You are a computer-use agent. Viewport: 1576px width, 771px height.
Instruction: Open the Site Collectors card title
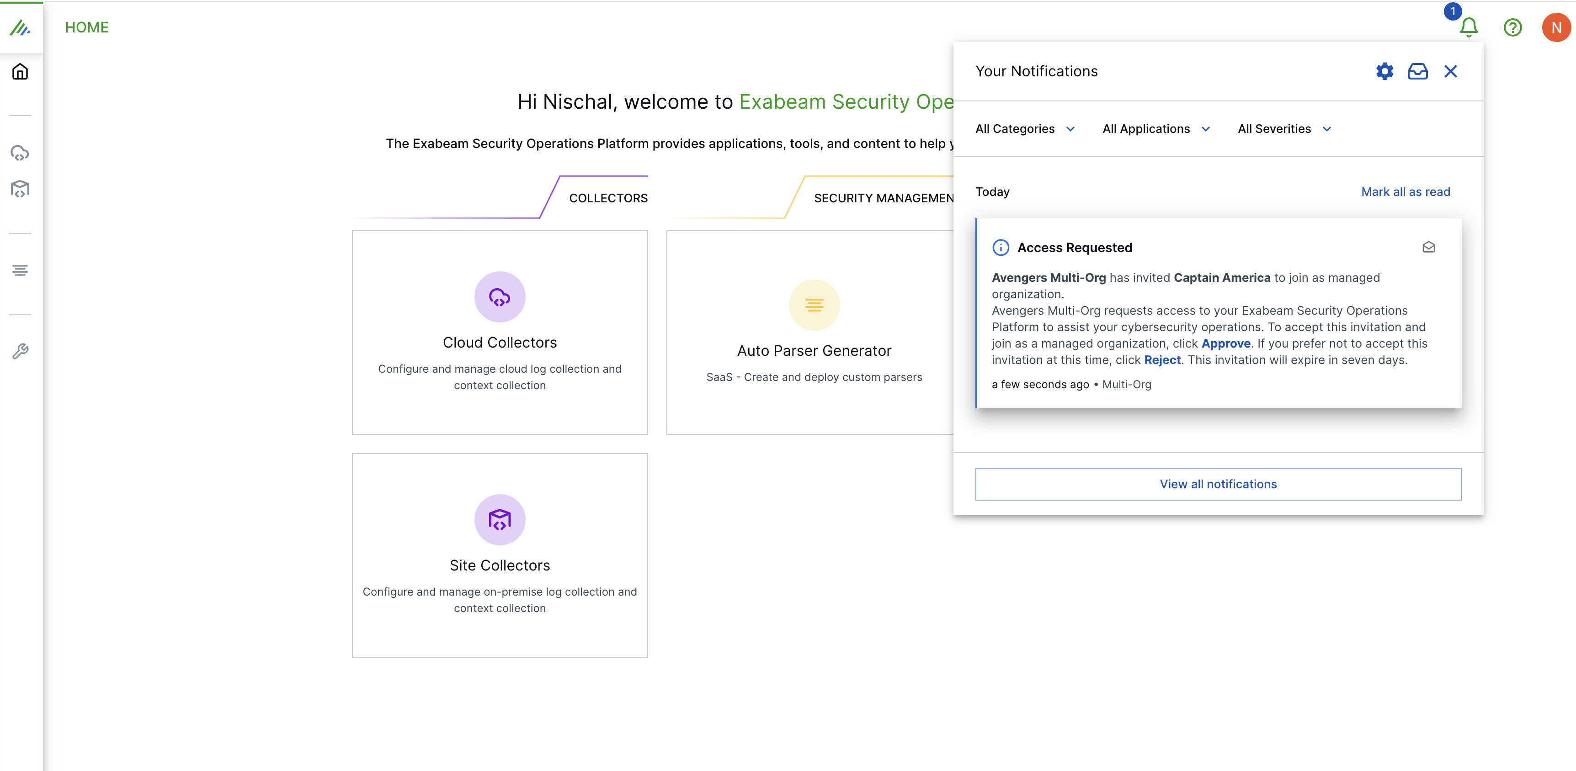pyautogui.click(x=500, y=565)
